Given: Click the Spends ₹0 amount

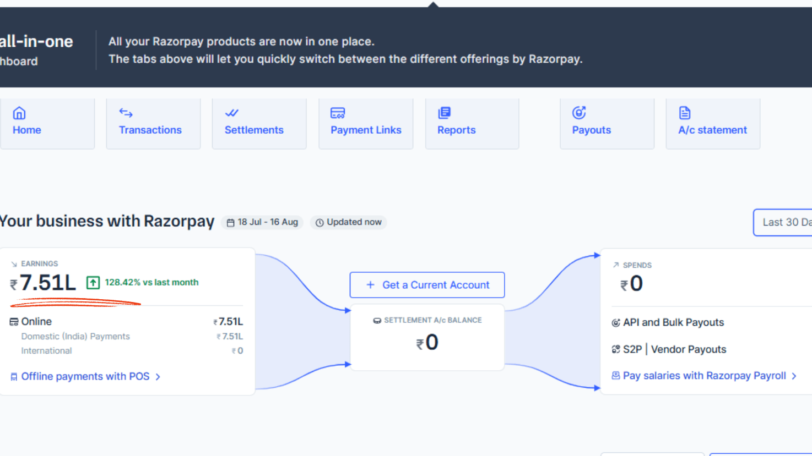Looking at the screenshot, I should pyautogui.click(x=631, y=284).
